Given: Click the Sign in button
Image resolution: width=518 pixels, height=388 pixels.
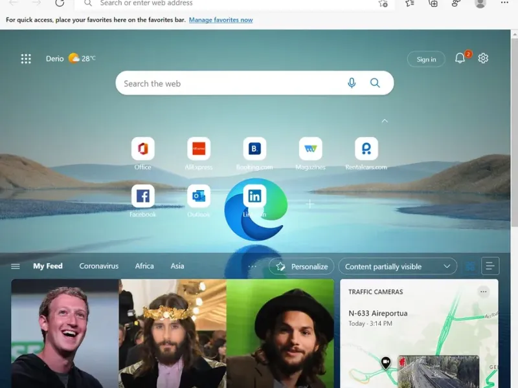Looking at the screenshot, I should click(x=426, y=59).
